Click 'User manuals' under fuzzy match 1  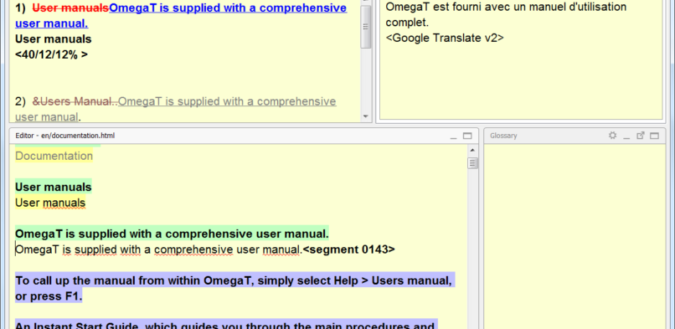tap(54, 39)
